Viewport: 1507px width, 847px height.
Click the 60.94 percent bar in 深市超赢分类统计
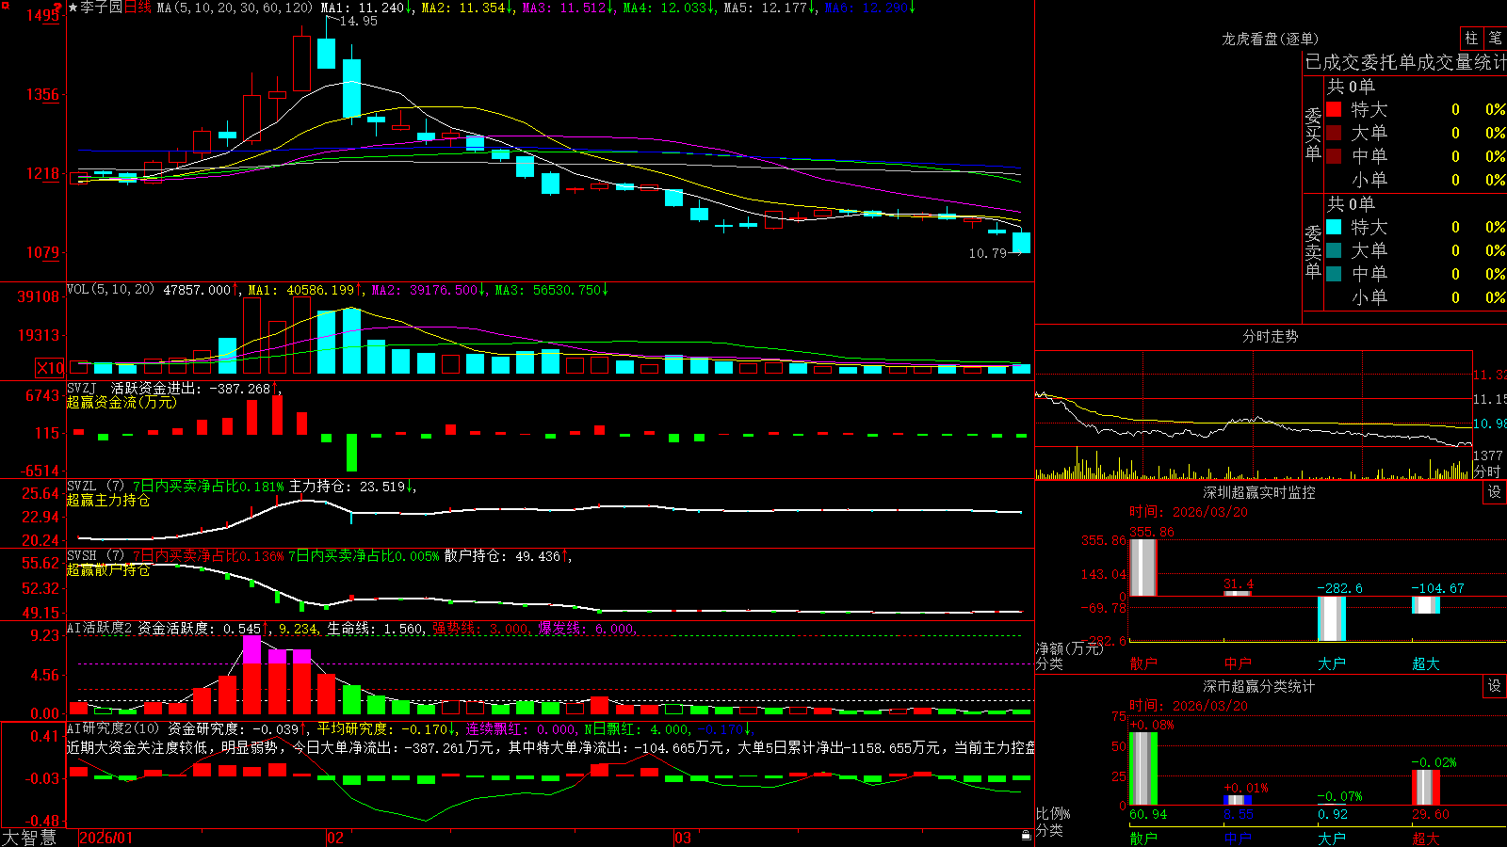[x=1143, y=768]
